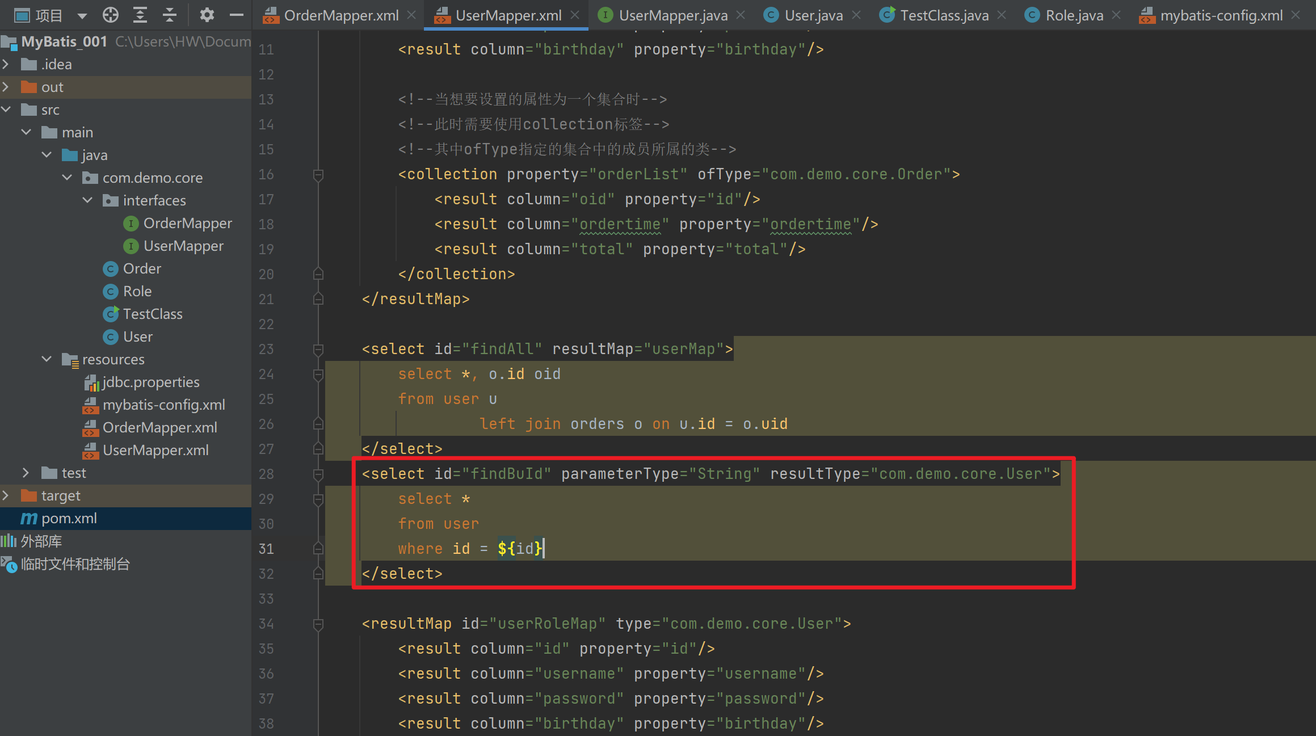Image resolution: width=1316 pixels, height=736 pixels.
Task: Fold the collection tag on line 16
Action: coord(318,175)
